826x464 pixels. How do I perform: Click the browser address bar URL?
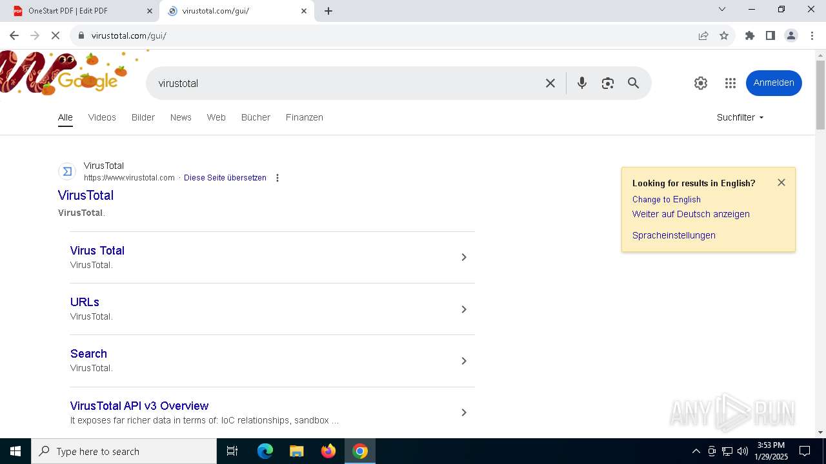[x=129, y=35]
